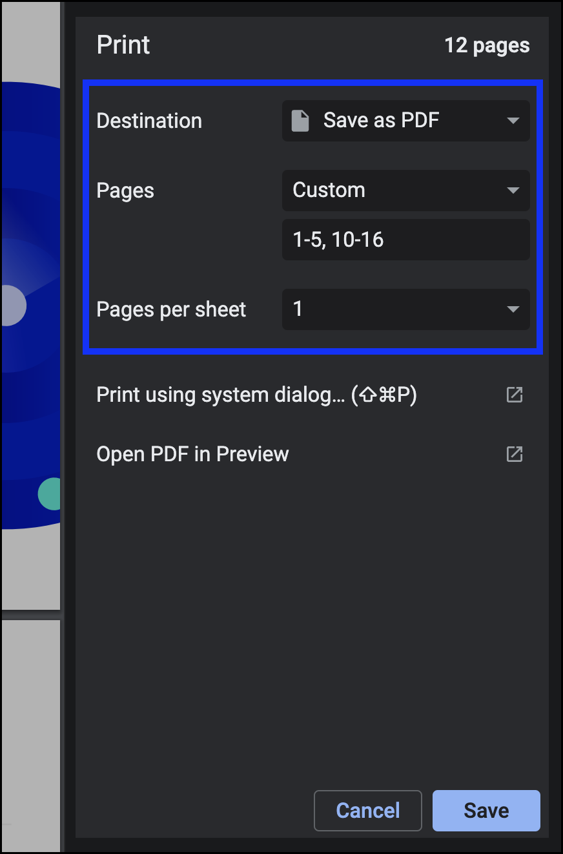Click the external-link icon for system dialog
The image size is (563, 854).
click(514, 395)
